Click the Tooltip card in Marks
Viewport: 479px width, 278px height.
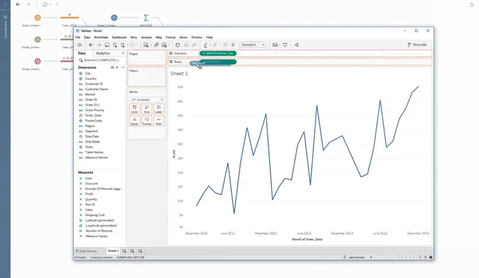(147, 121)
